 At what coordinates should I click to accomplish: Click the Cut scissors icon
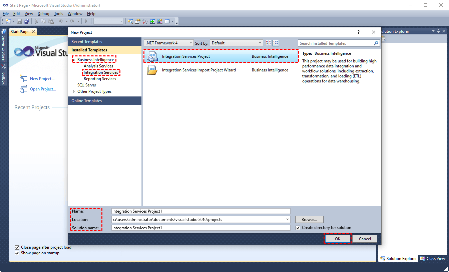click(36, 21)
